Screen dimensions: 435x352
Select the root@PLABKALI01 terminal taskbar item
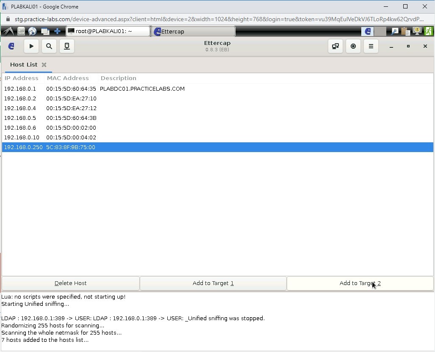[x=107, y=31]
